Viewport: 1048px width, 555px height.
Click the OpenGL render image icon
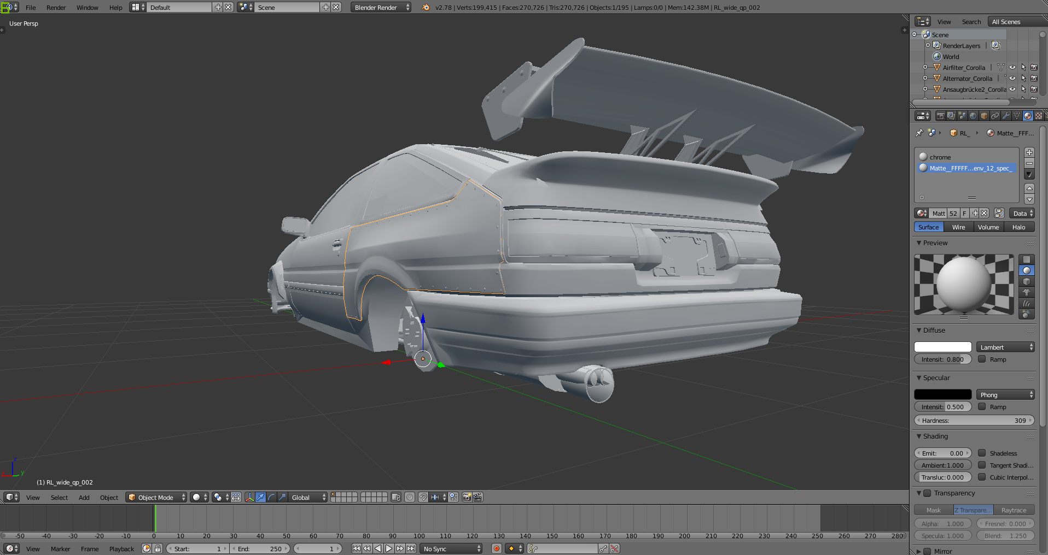coord(467,497)
